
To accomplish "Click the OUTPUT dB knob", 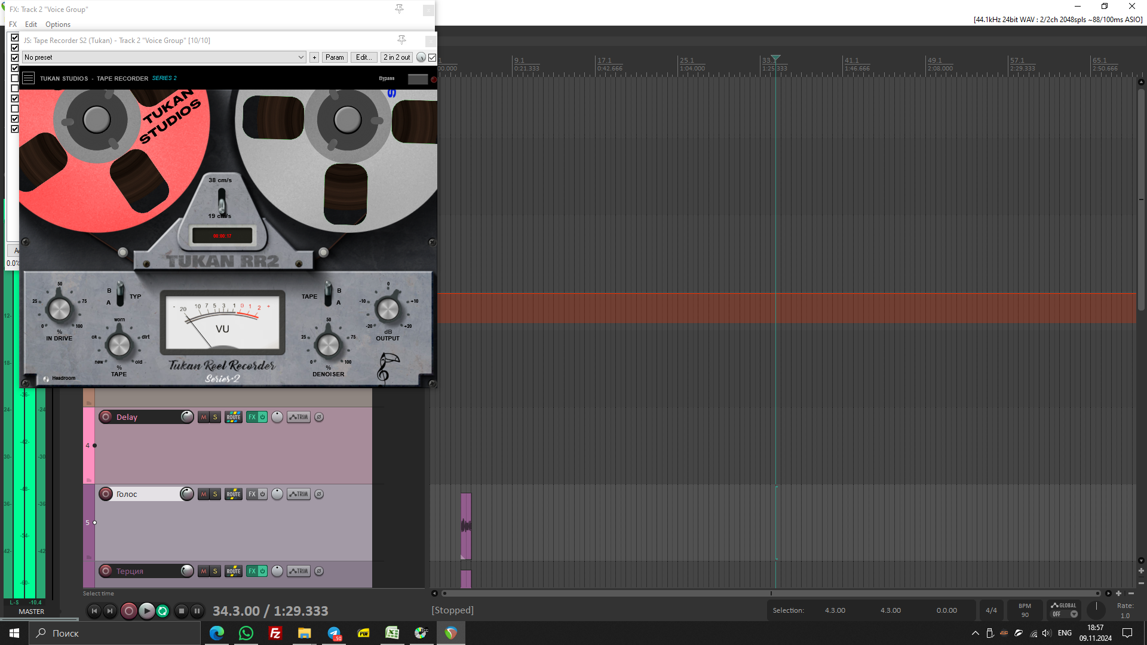I will coord(388,309).
